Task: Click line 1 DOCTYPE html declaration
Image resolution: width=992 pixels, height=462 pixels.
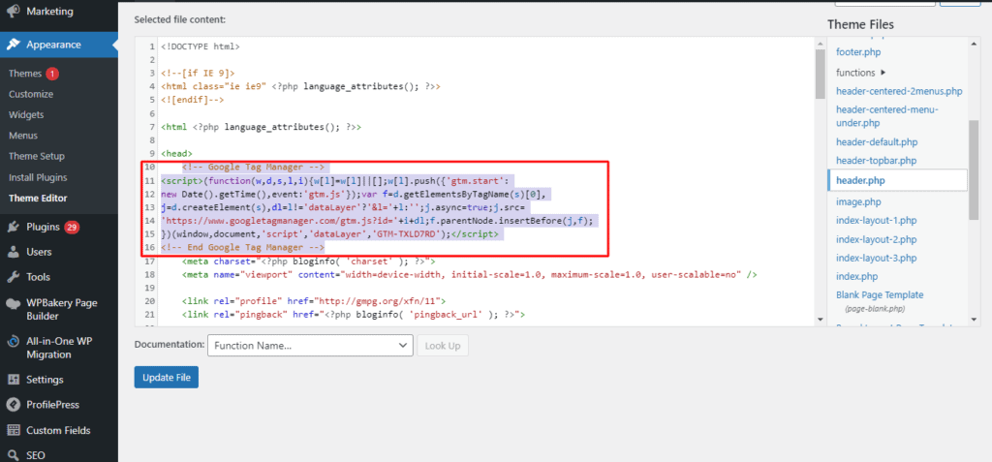Action: (x=201, y=46)
